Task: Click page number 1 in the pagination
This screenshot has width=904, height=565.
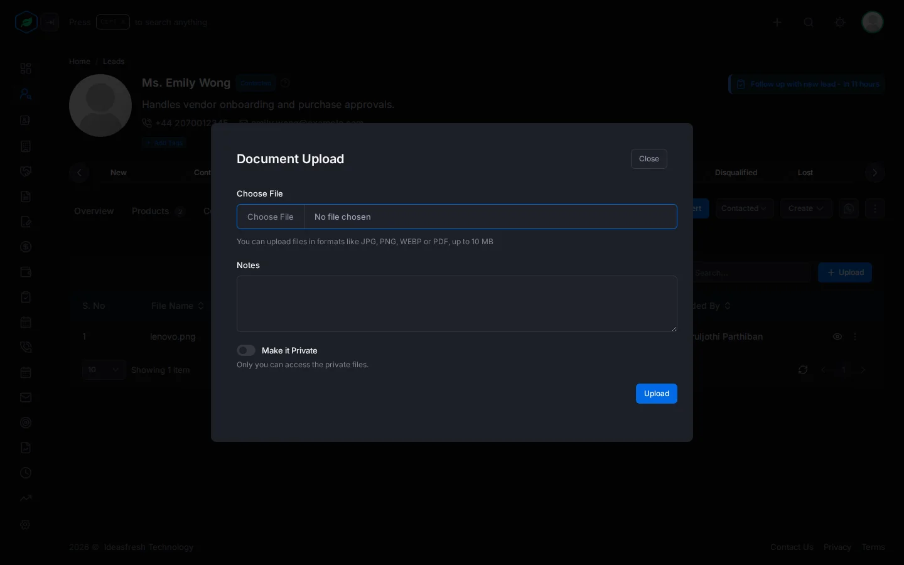Action: pyautogui.click(x=844, y=370)
